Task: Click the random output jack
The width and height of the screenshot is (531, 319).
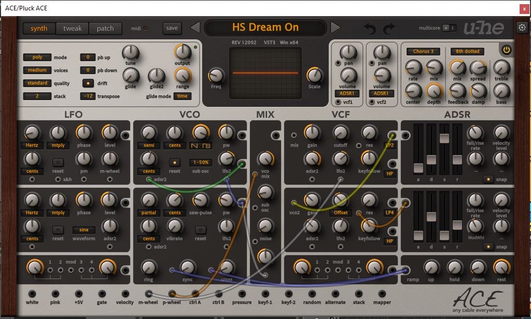Action: point(312,294)
